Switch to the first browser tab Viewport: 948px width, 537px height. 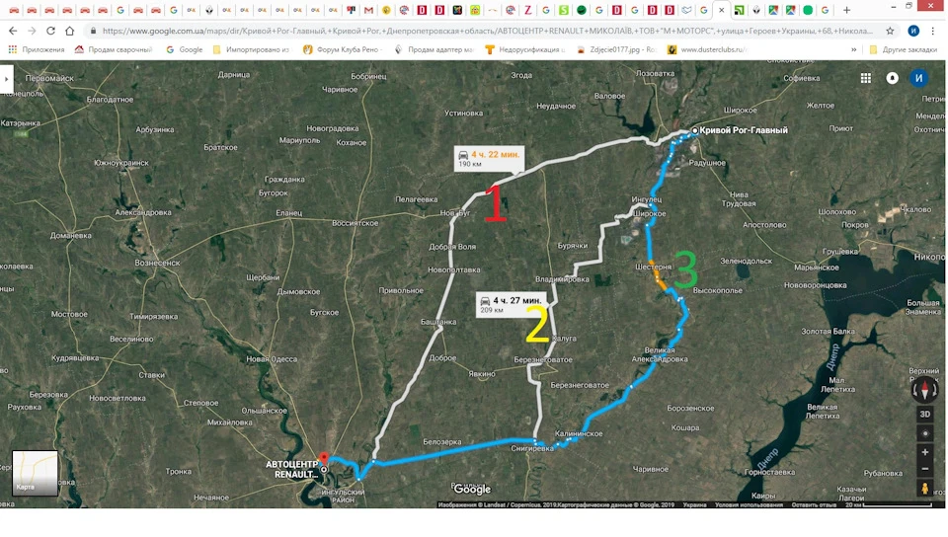[14, 10]
